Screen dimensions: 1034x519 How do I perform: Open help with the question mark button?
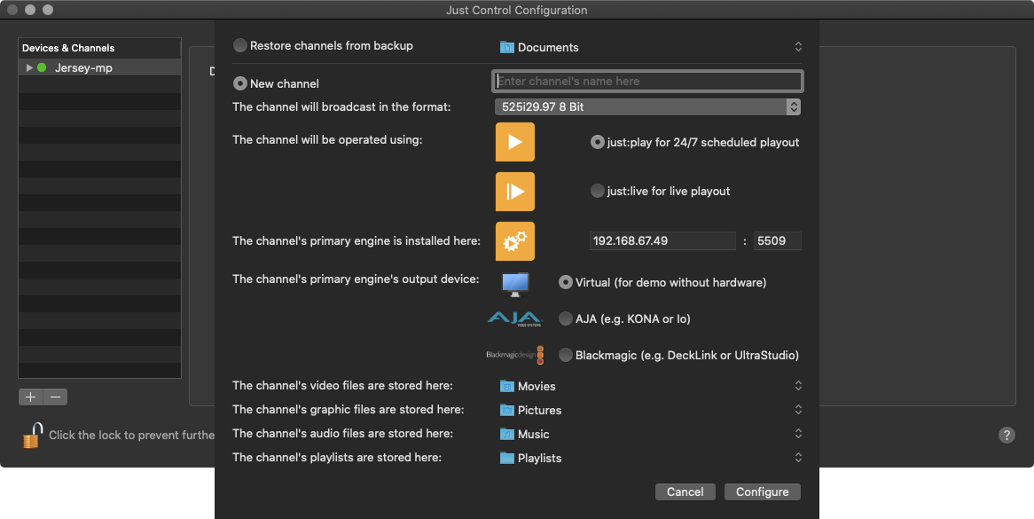(1007, 435)
